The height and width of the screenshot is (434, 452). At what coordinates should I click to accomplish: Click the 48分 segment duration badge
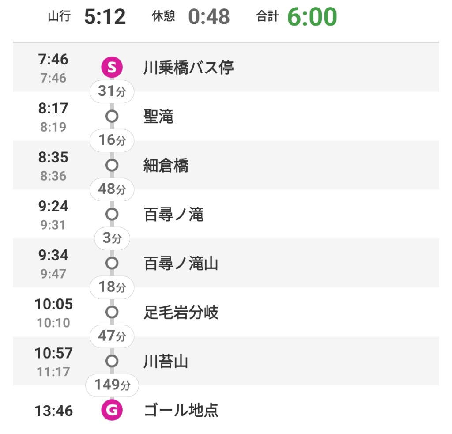click(x=112, y=189)
